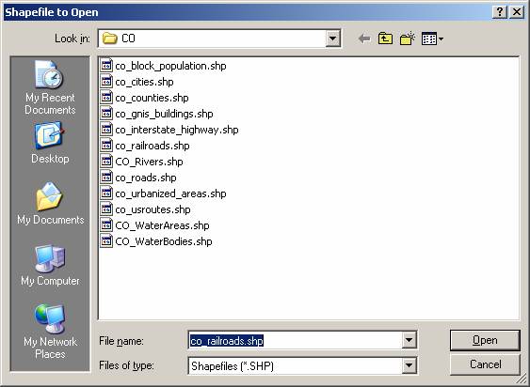Open My Computer shortcut
Image resolution: width=530 pixels, height=387 pixels.
click(x=50, y=265)
